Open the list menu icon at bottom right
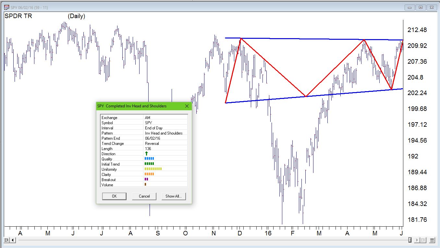This screenshot has height=248, width=440. tap(432, 240)
